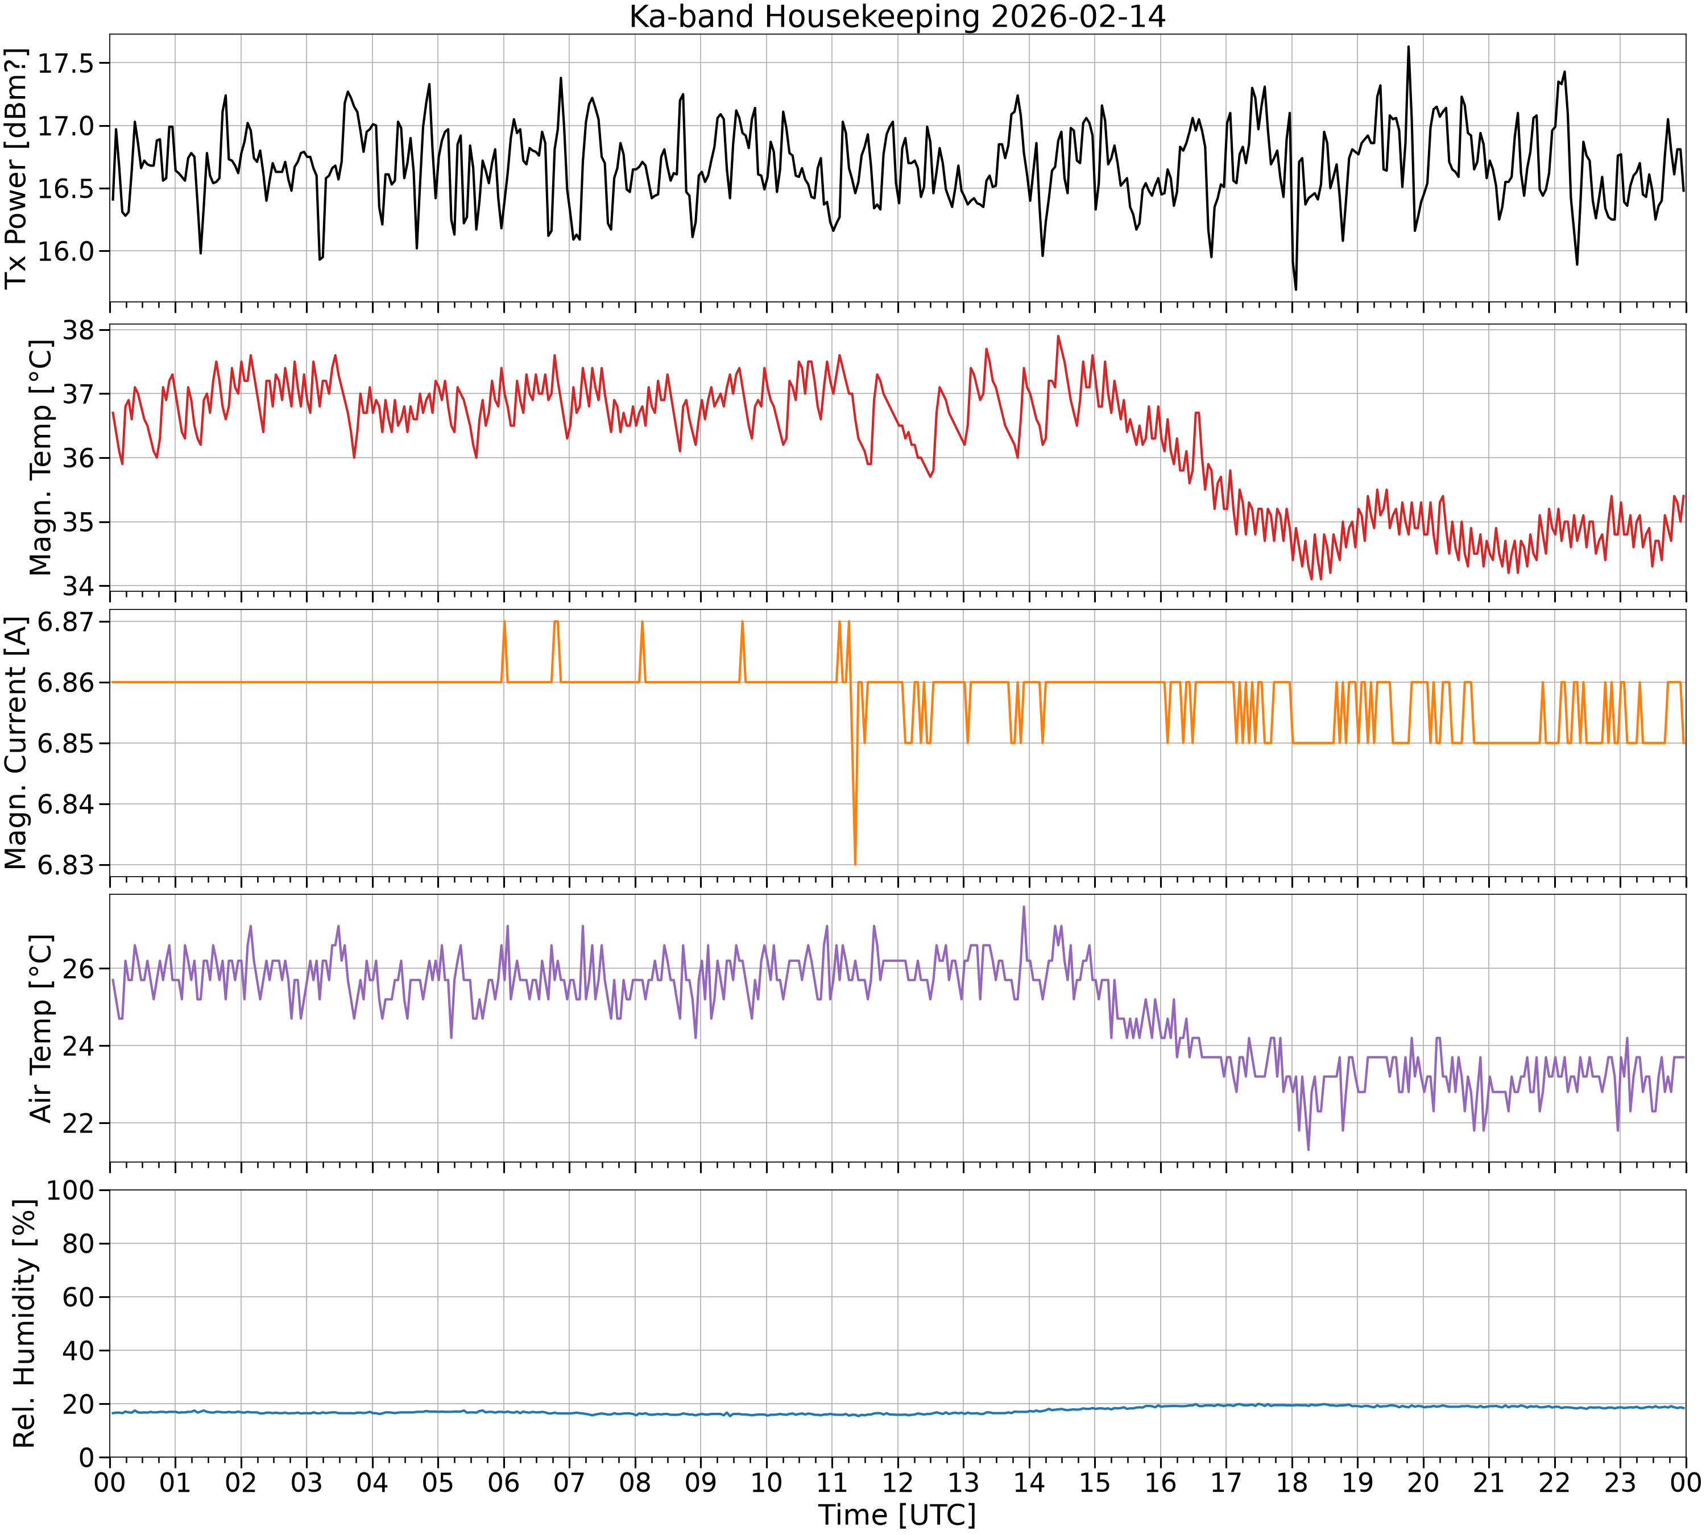Click the chart title Ka-band Housekeeping 2026-02-14
The image size is (1706, 1535).
(x=898, y=16)
